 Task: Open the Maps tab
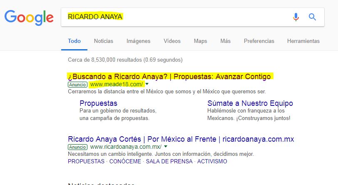[200, 41]
